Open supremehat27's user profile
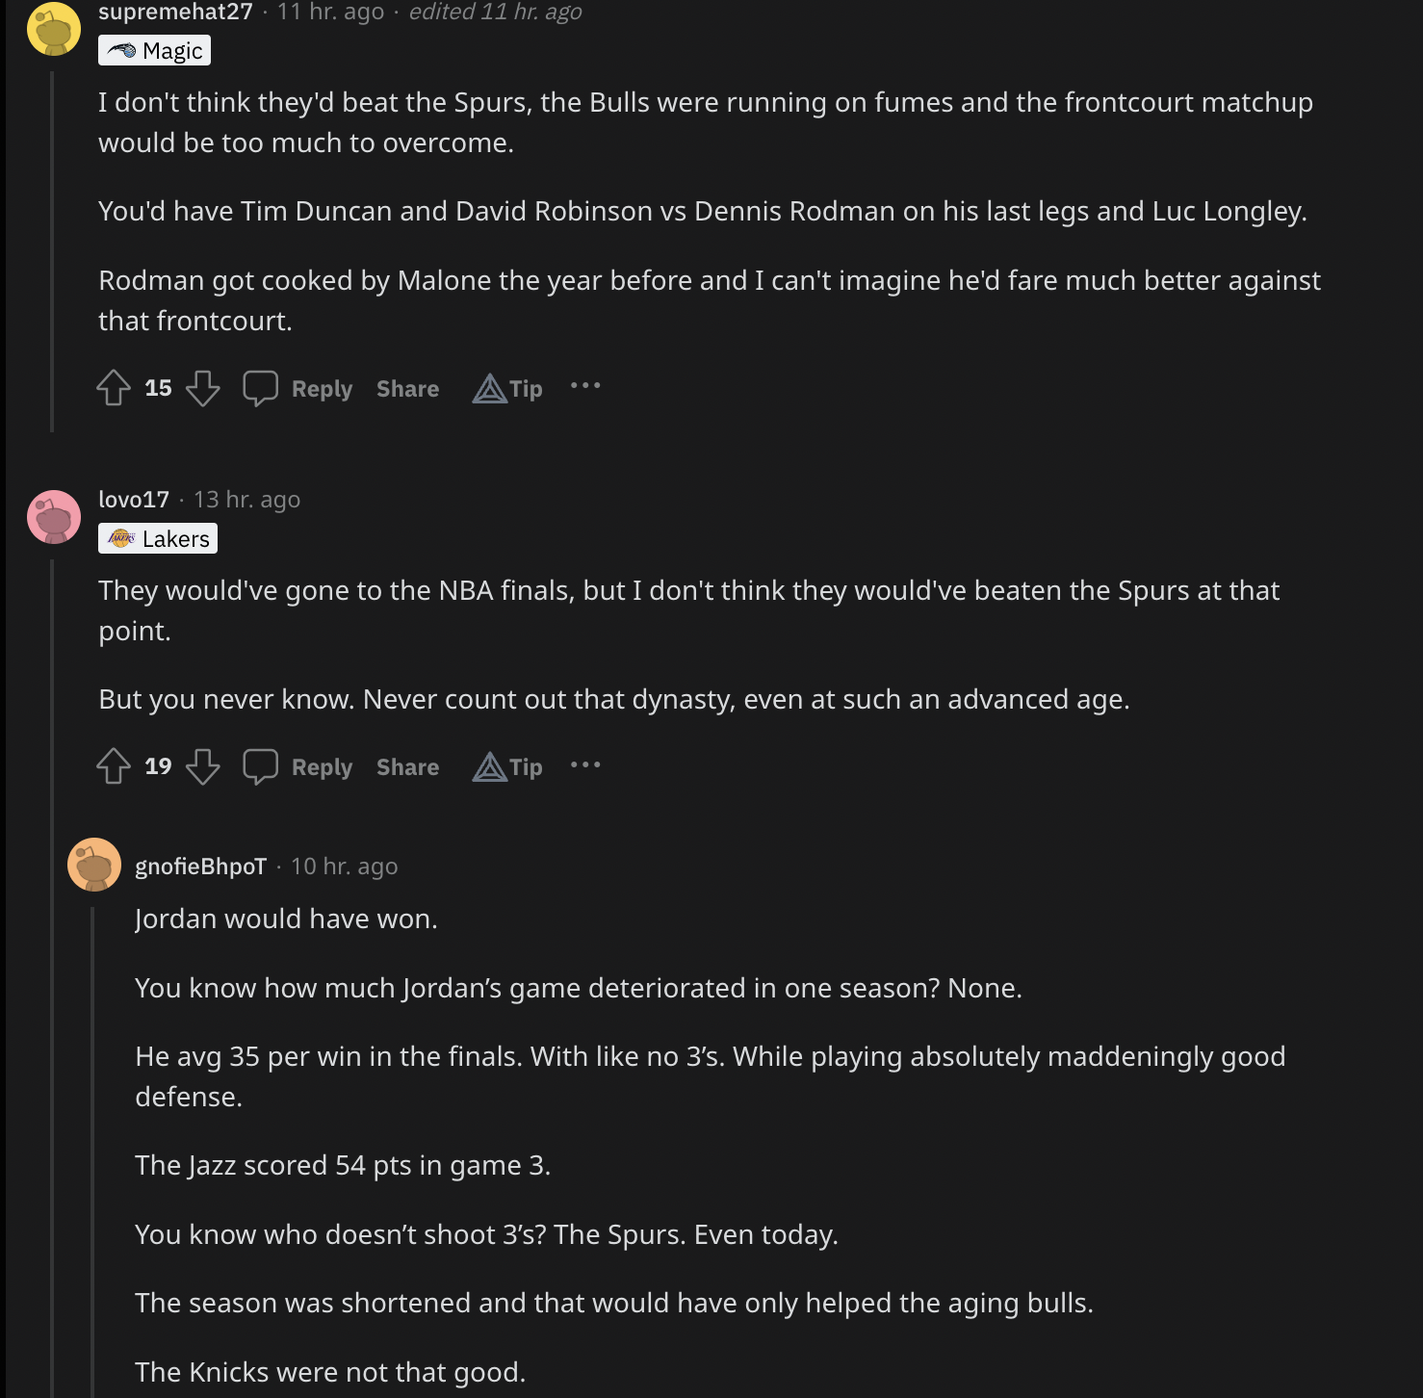Viewport: 1423px width, 1398px height. pos(175,13)
